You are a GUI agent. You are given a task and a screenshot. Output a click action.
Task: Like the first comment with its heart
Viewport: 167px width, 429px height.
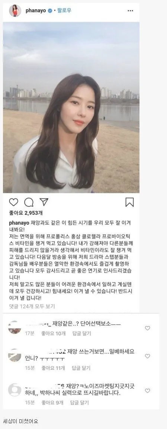pyautogui.click(x=147, y=328)
